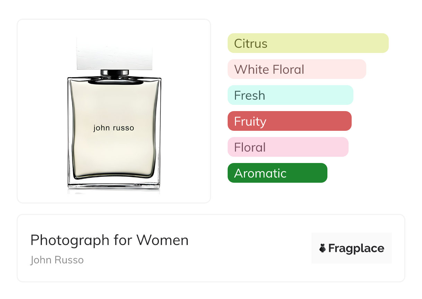The image size is (422, 299).
Task: Click the "Fruity" text label
Action: click(250, 121)
